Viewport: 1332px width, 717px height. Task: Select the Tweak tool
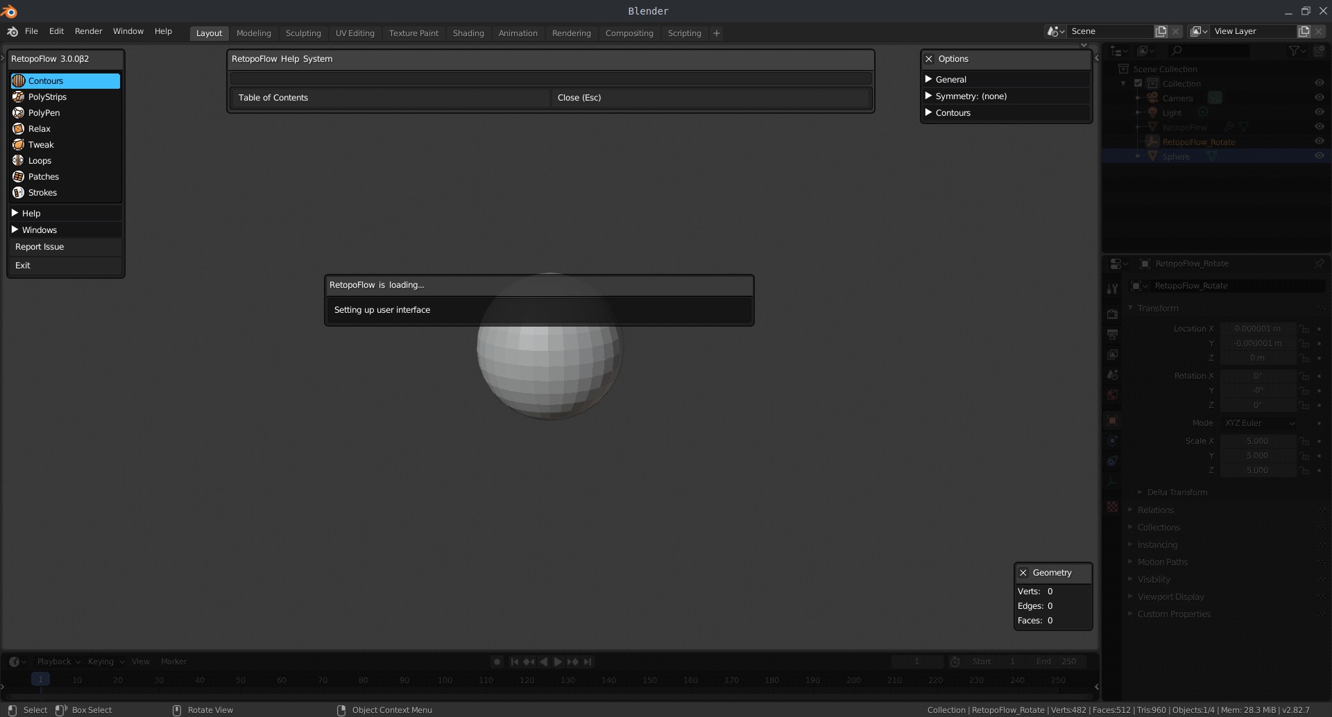pos(65,145)
